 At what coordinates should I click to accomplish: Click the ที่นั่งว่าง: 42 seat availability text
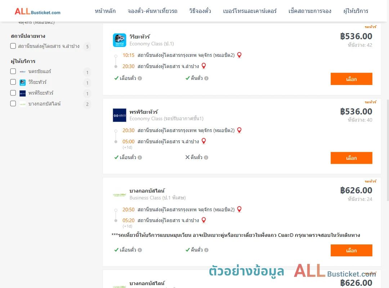click(x=360, y=45)
